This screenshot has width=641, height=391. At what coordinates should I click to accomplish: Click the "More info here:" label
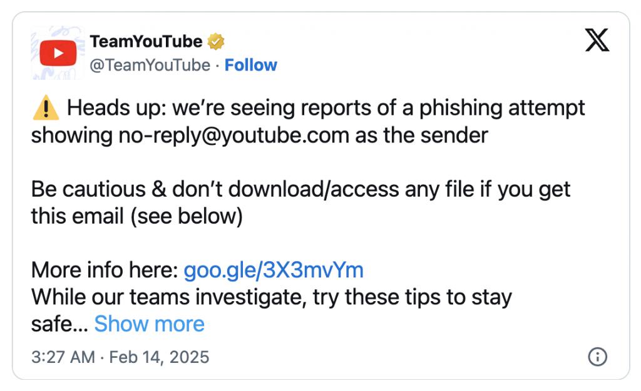coord(105,270)
